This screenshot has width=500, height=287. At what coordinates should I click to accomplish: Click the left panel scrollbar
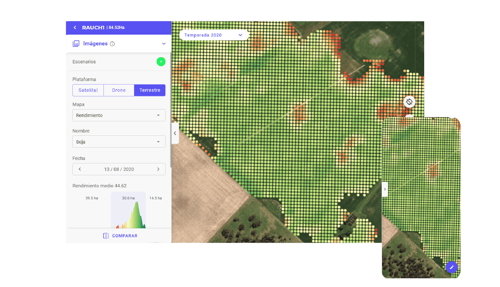(x=170, y=110)
